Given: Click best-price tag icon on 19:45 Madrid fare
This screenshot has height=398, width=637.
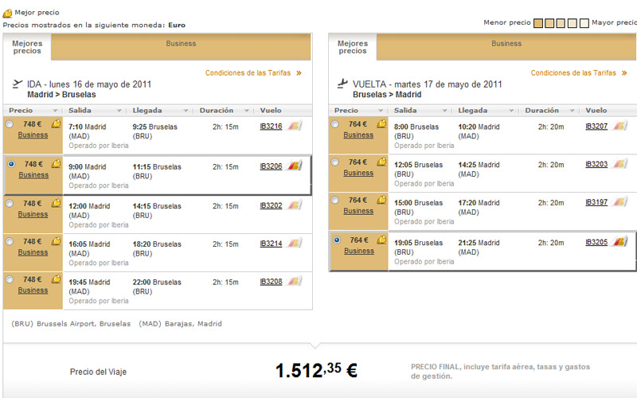Looking at the screenshot, I should 57,279.
